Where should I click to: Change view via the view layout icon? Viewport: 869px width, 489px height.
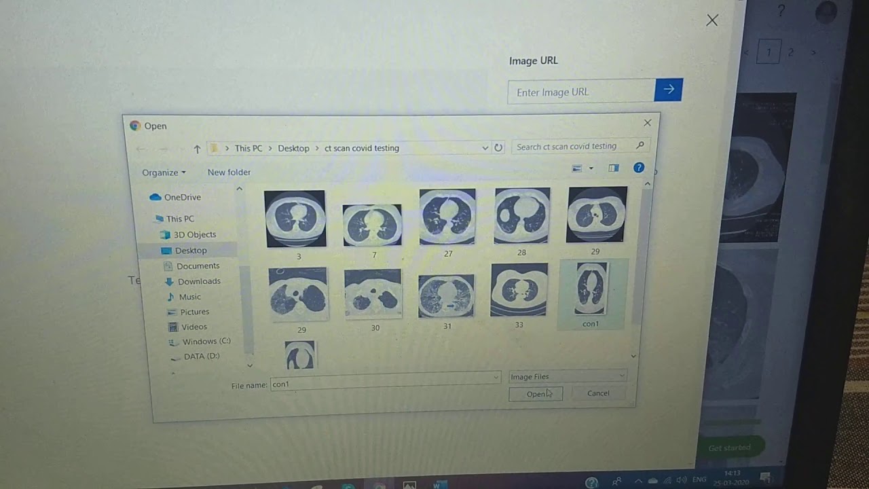pos(577,168)
